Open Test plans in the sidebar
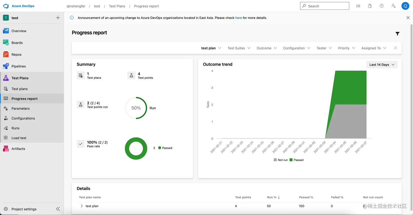The height and width of the screenshot is (215, 413). click(32, 89)
